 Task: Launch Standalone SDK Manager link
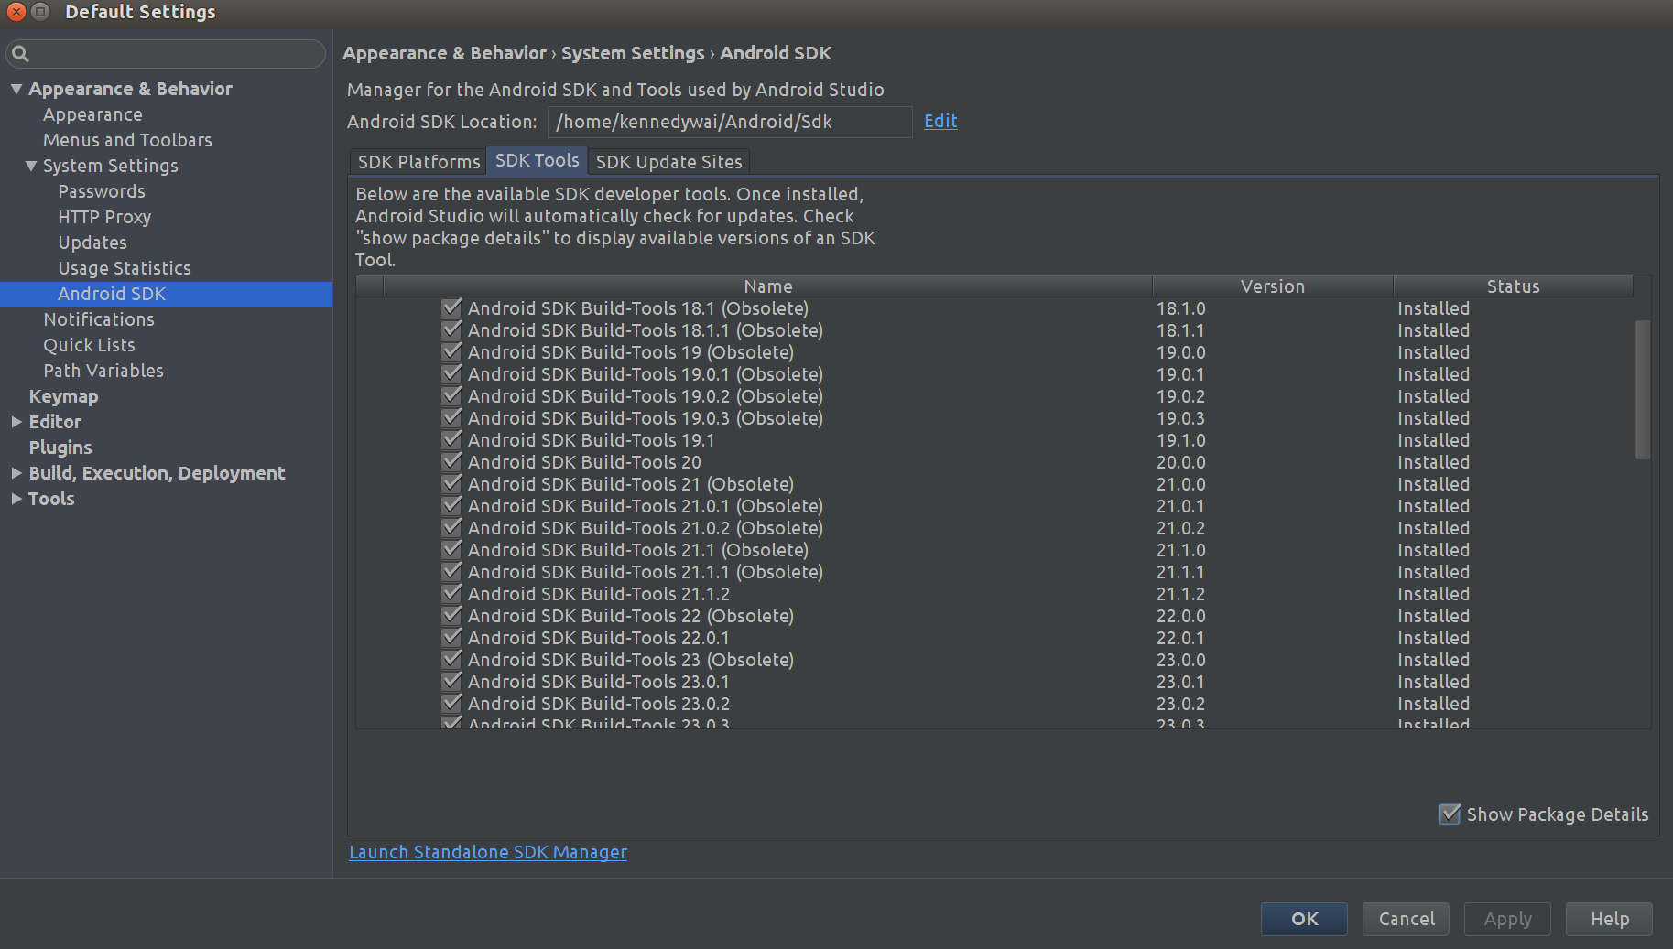[x=488, y=852]
